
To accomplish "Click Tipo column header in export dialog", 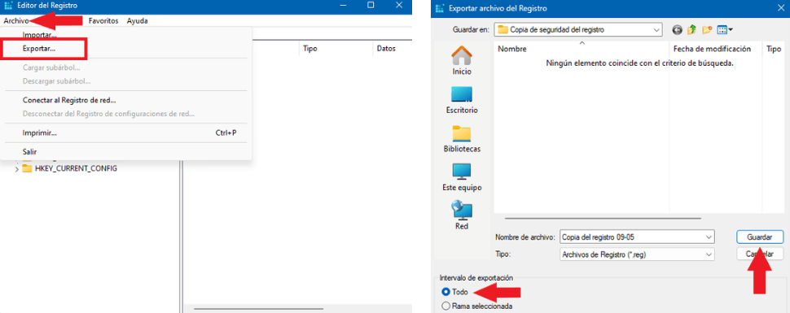I will pyautogui.click(x=774, y=49).
